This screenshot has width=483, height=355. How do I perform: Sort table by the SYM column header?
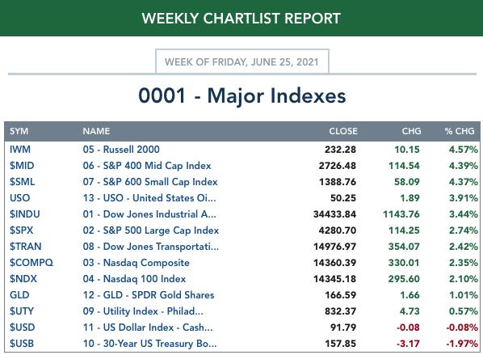(19, 131)
